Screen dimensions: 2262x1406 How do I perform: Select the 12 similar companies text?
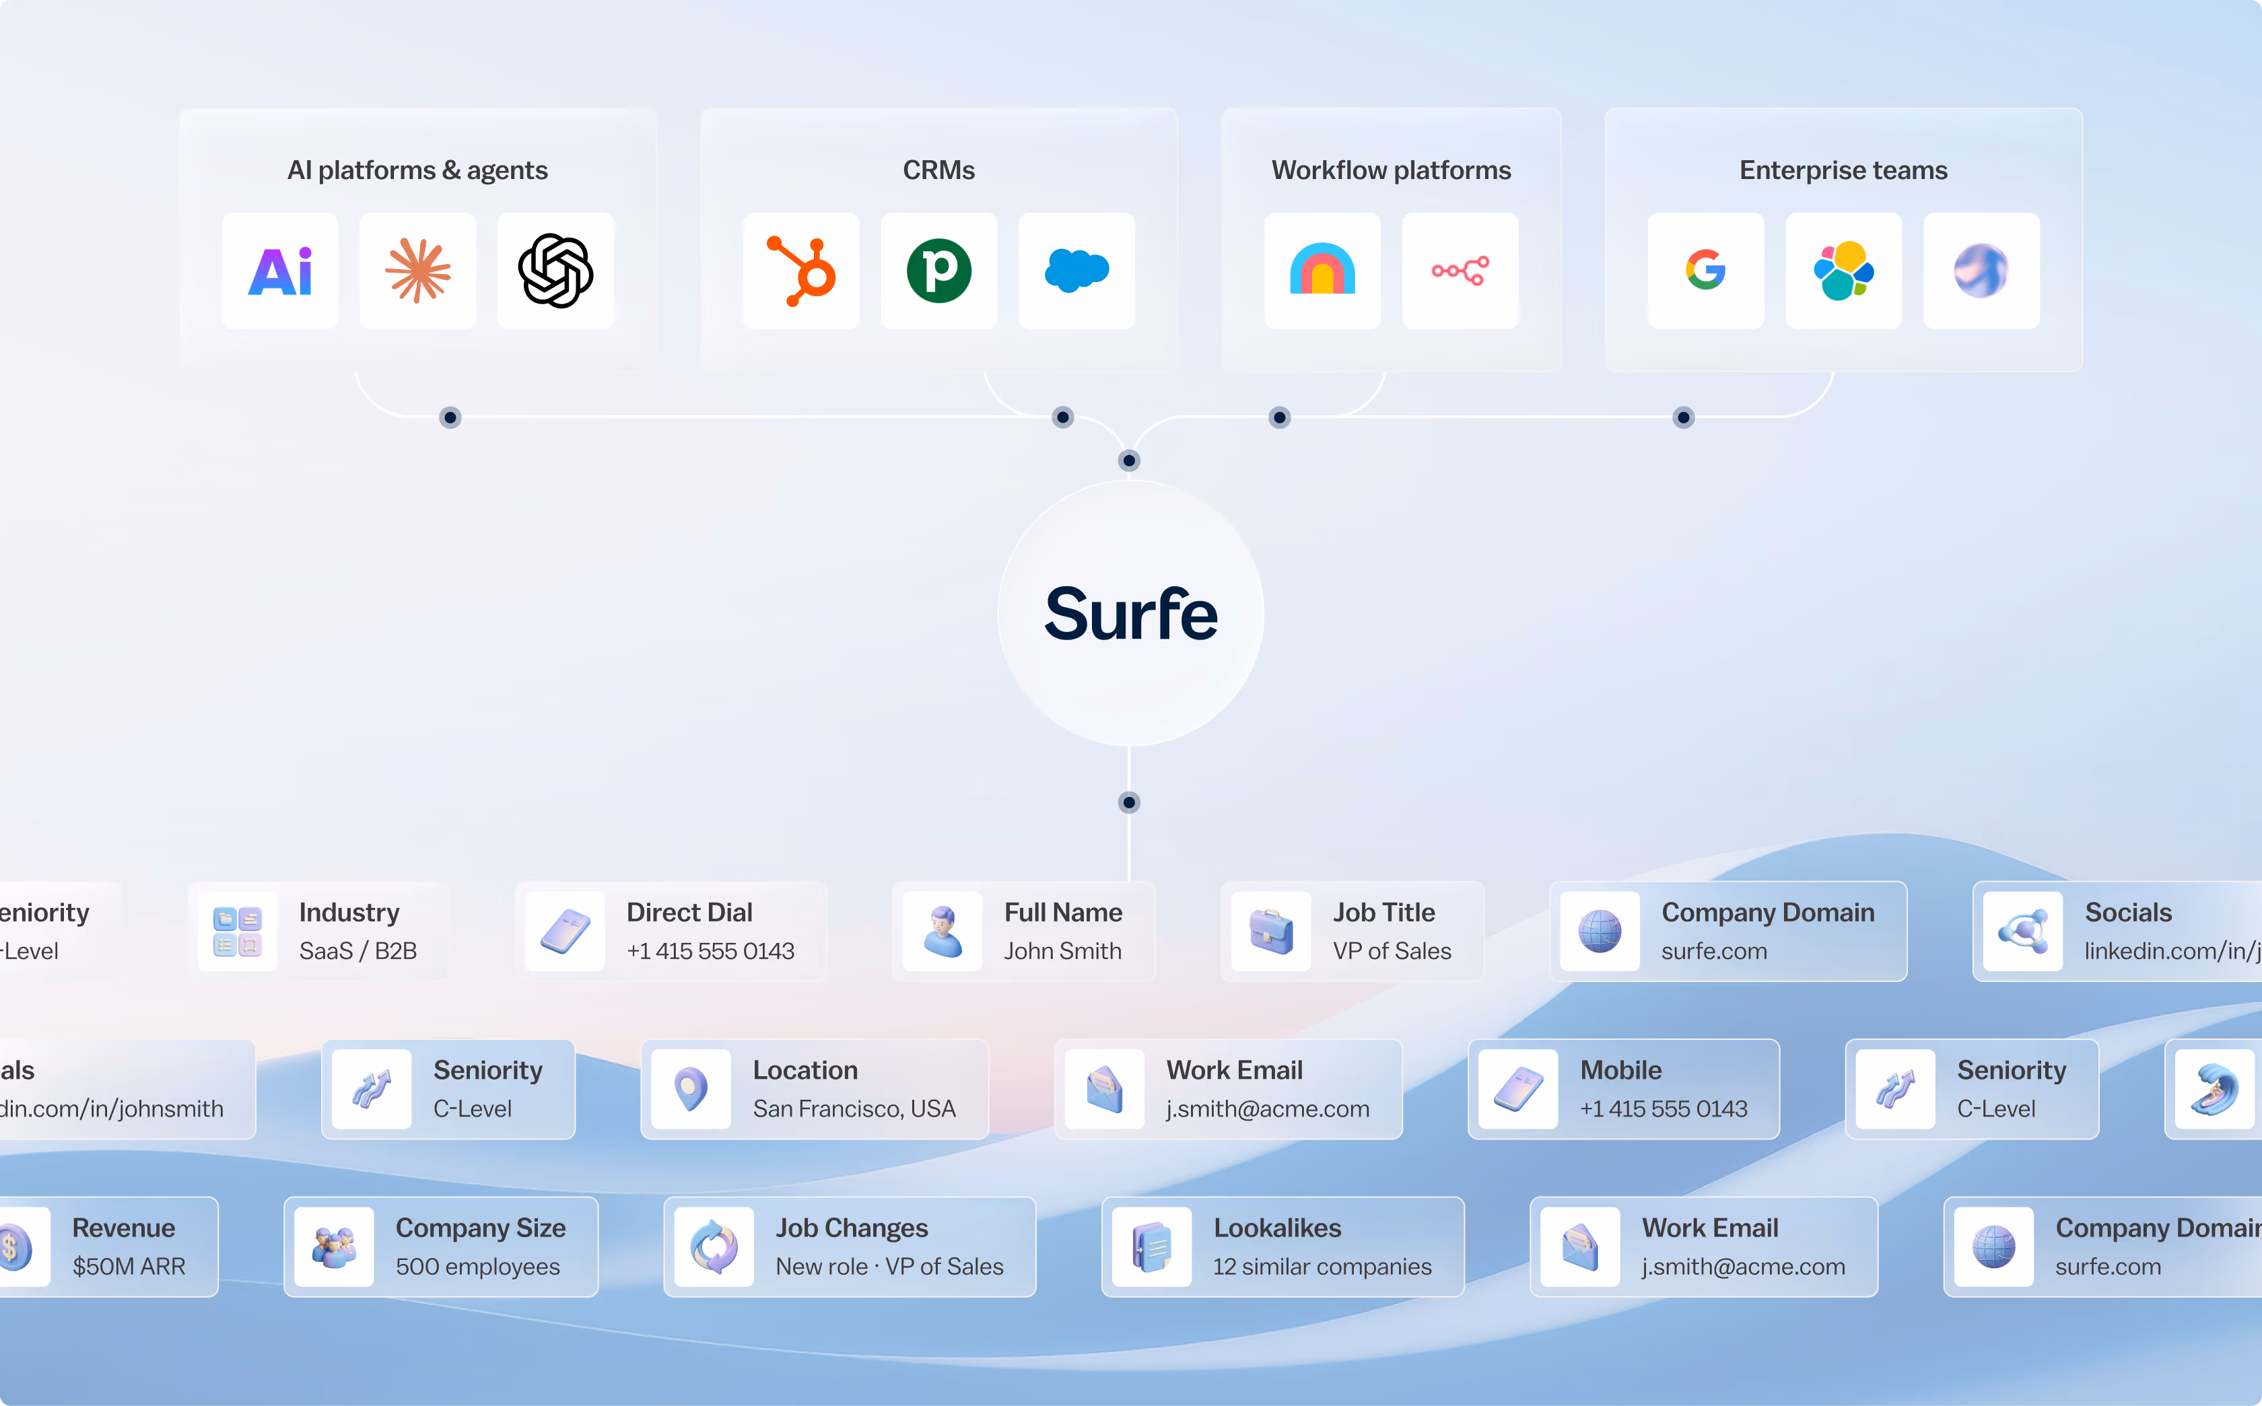click(x=1323, y=1267)
